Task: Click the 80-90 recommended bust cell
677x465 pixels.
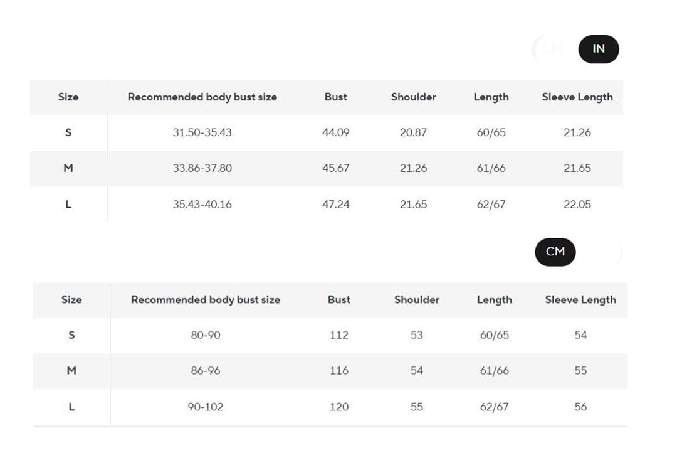Action: [206, 335]
